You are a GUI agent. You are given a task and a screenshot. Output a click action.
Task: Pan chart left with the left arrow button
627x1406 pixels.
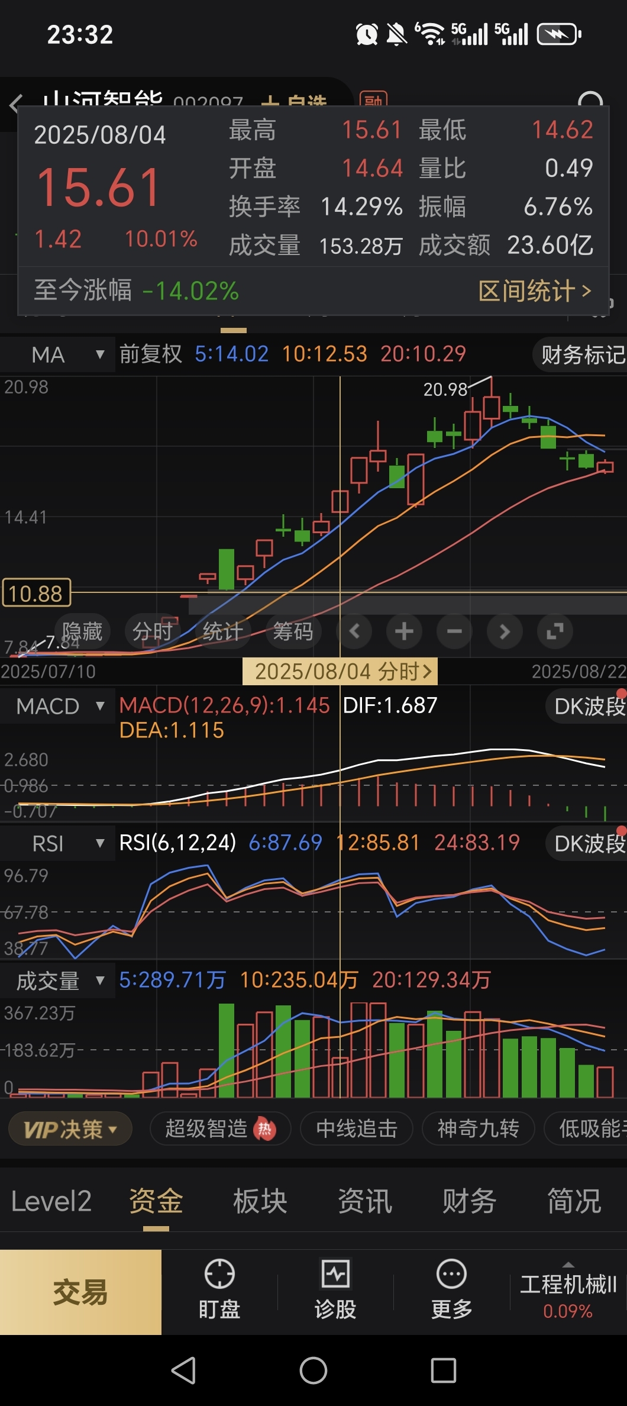(x=354, y=631)
